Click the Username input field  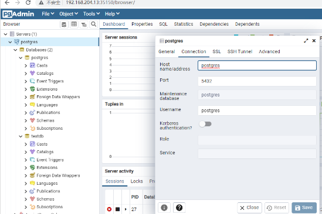tap(257, 111)
